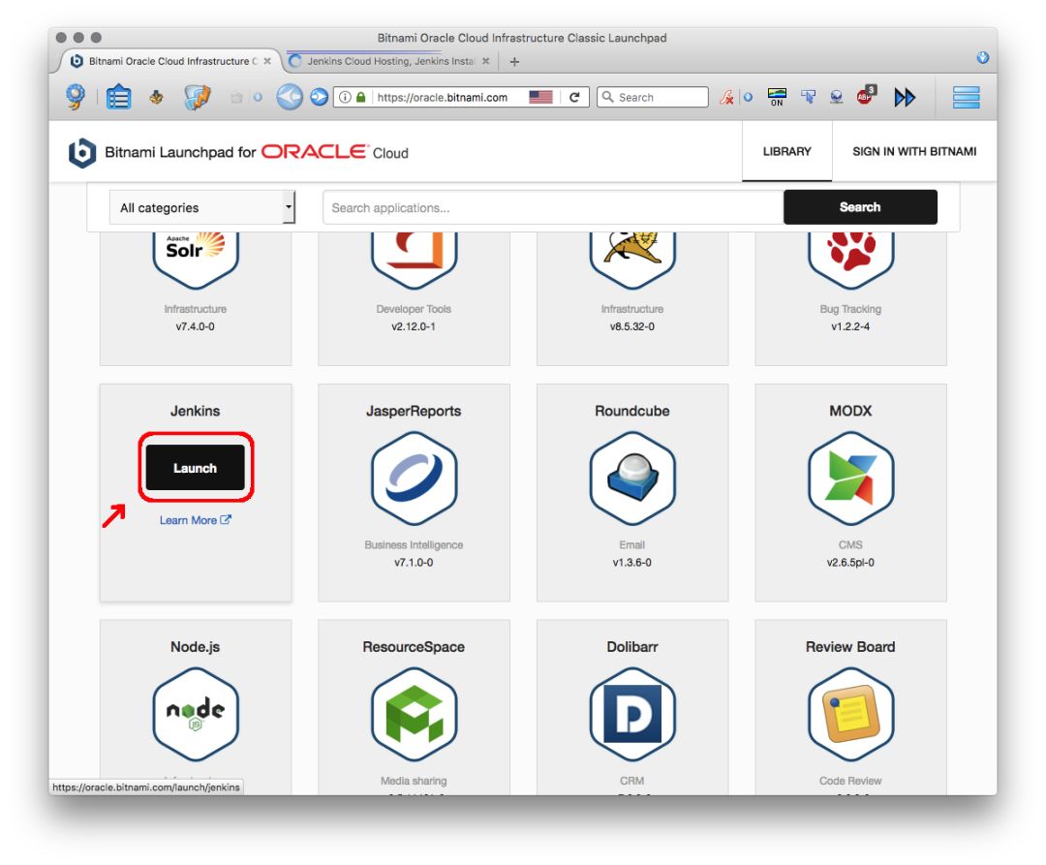Click the Review Board title text

[850, 647]
